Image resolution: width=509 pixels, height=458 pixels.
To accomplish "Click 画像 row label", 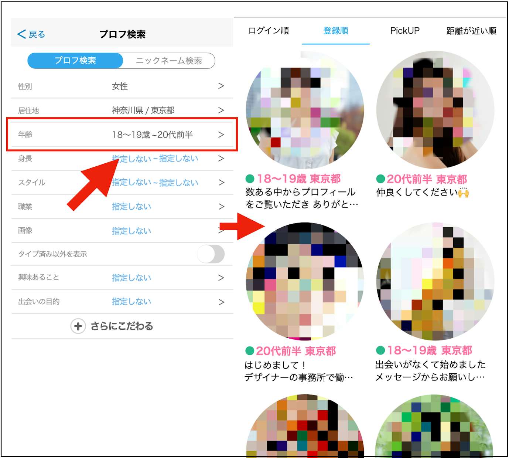I will point(25,231).
